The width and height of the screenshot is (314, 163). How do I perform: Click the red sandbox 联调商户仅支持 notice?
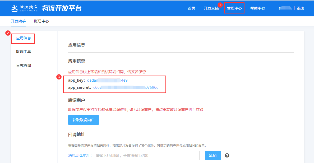(136, 110)
